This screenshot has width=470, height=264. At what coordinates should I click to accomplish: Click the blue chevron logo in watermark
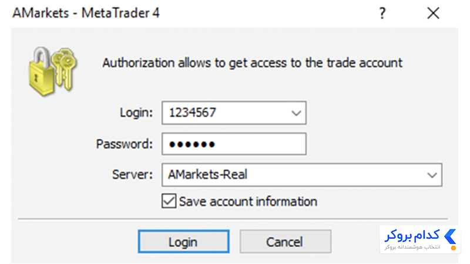[450, 236]
